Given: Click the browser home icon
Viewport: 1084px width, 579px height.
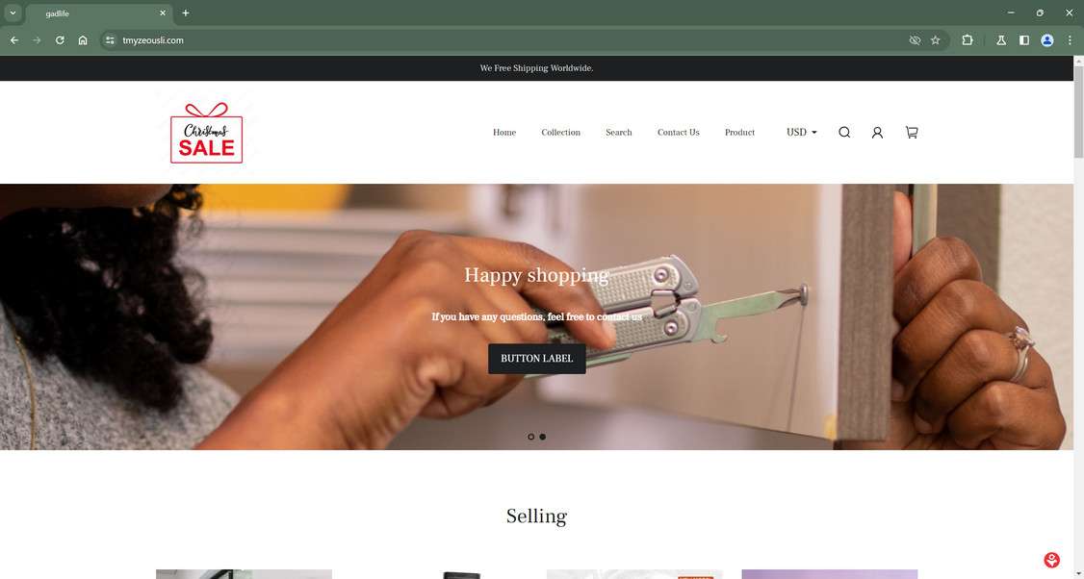Looking at the screenshot, I should (x=83, y=40).
